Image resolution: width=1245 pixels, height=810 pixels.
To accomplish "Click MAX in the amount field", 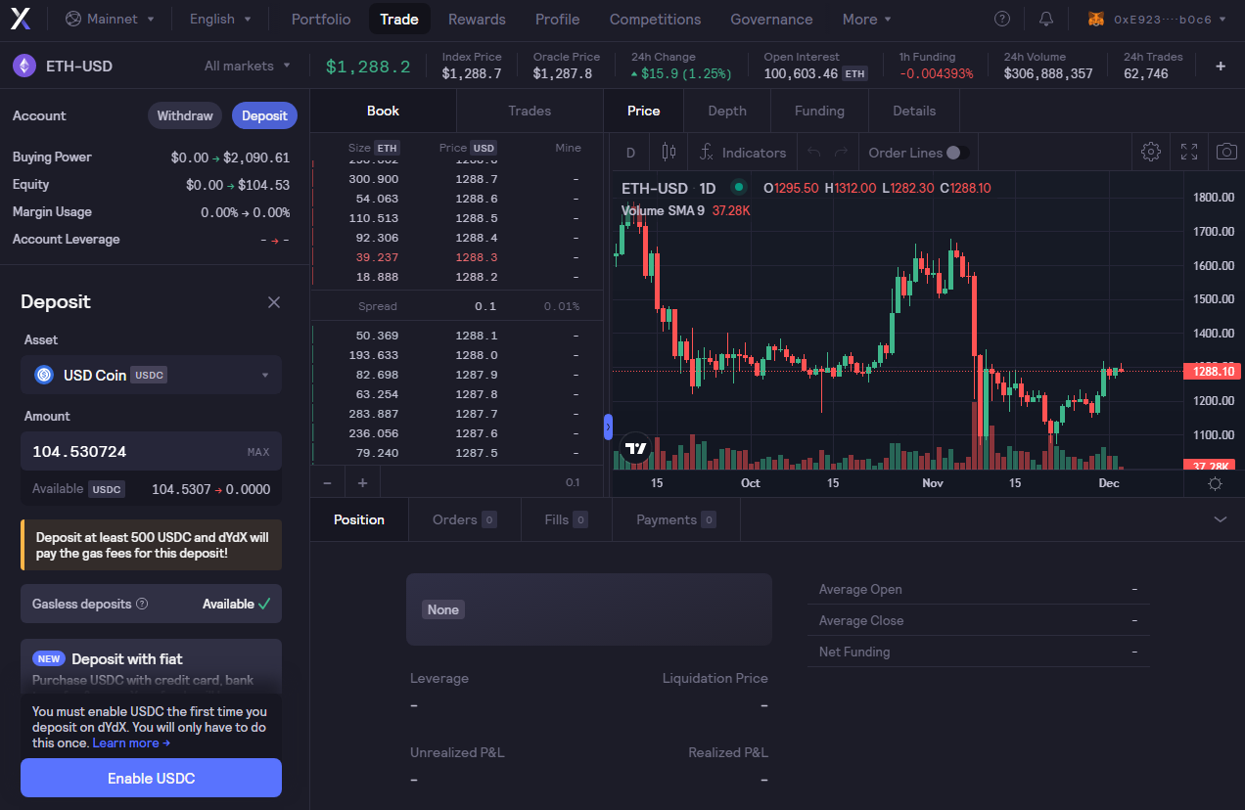I will tap(258, 452).
